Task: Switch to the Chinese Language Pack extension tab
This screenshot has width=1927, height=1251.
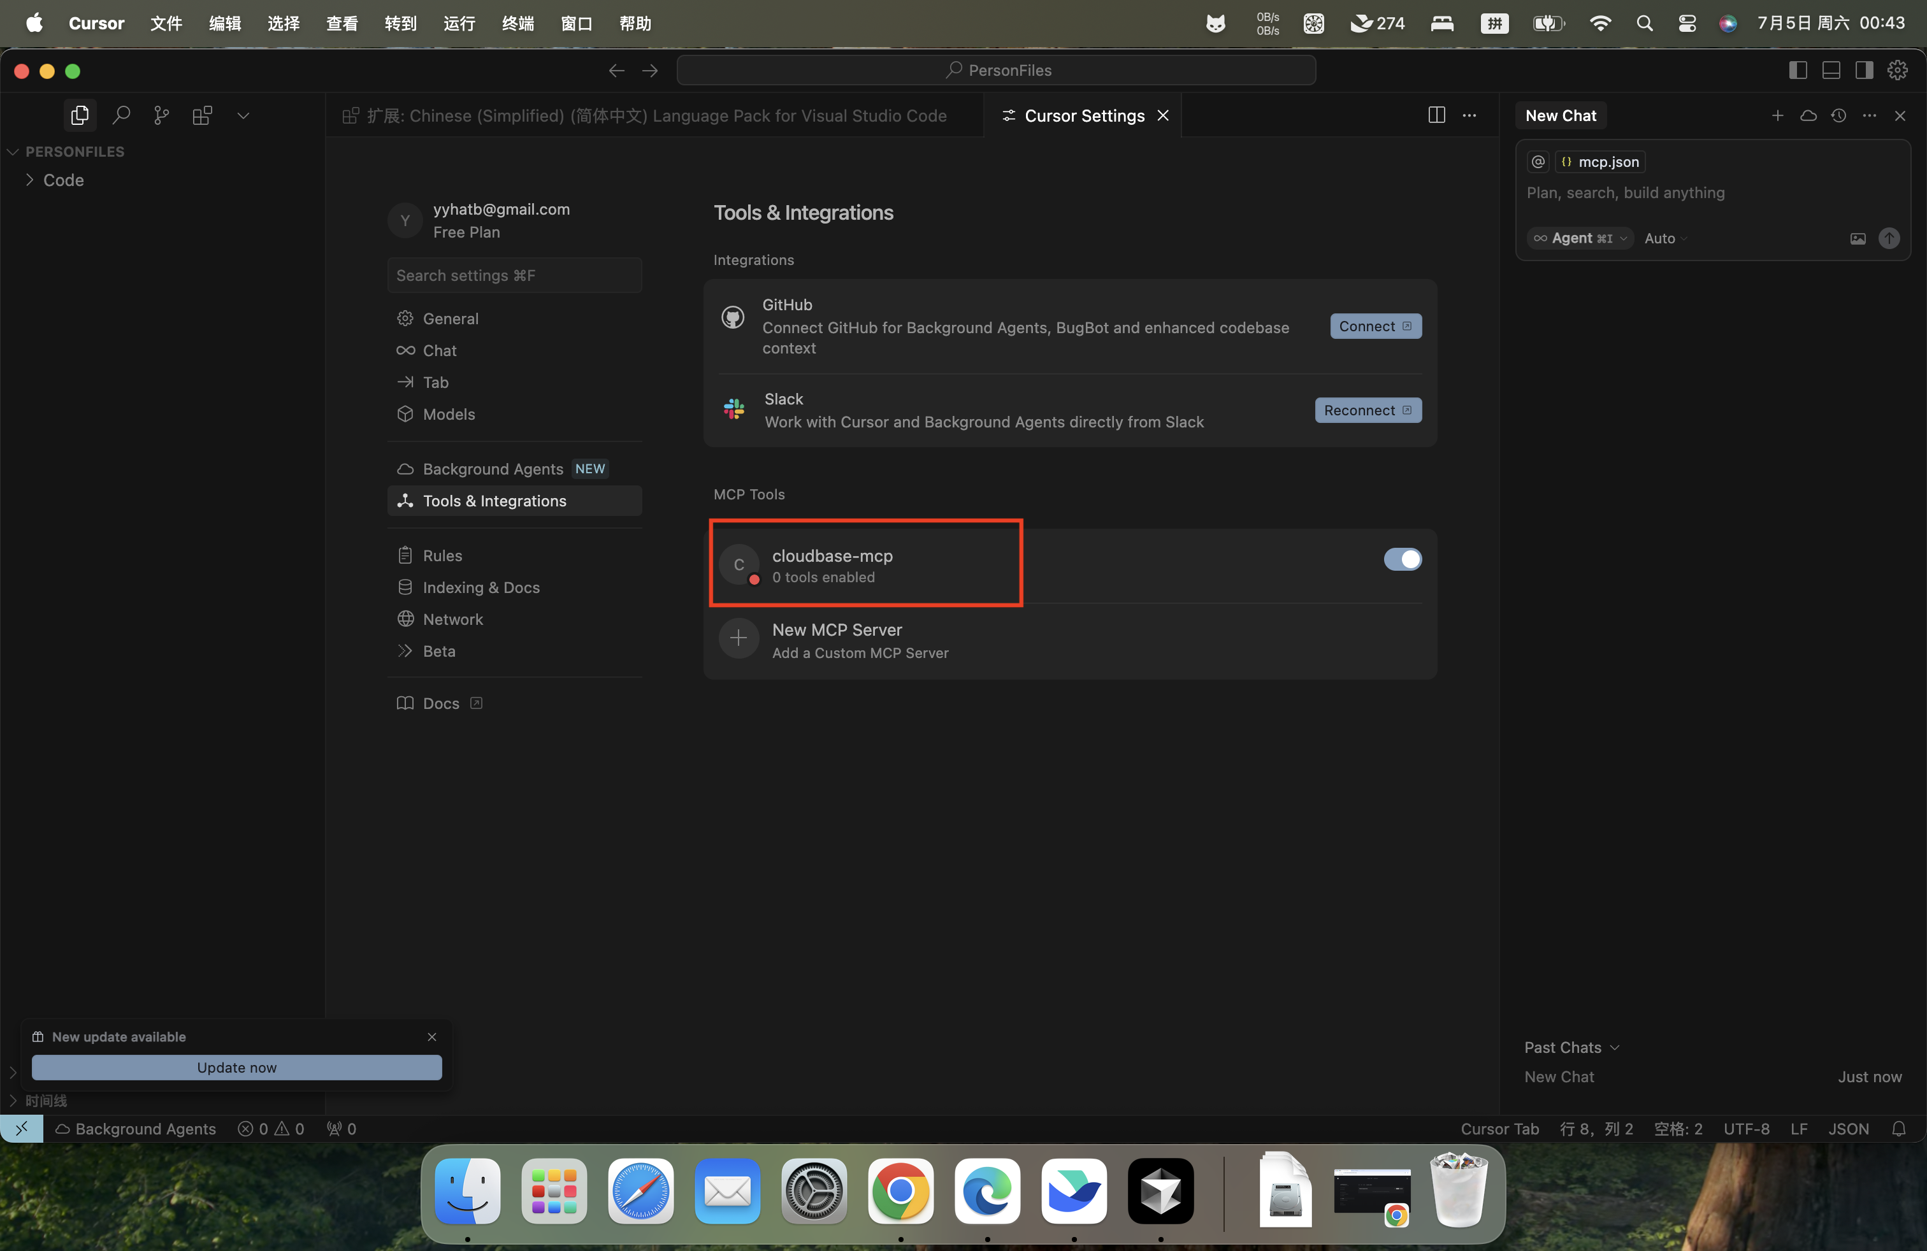Action: (654, 116)
